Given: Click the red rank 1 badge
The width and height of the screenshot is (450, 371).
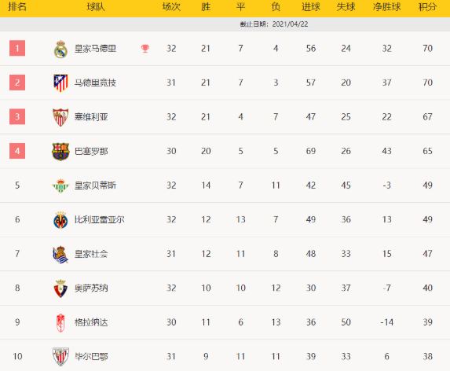Looking at the screenshot, I should pyautogui.click(x=17, y=48).
